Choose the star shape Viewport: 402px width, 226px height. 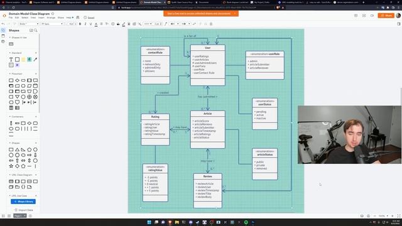[11, 166]
